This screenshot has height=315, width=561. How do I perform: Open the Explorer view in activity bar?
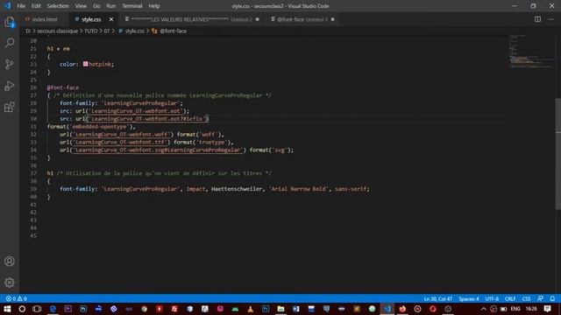click(x=10, y=22)
